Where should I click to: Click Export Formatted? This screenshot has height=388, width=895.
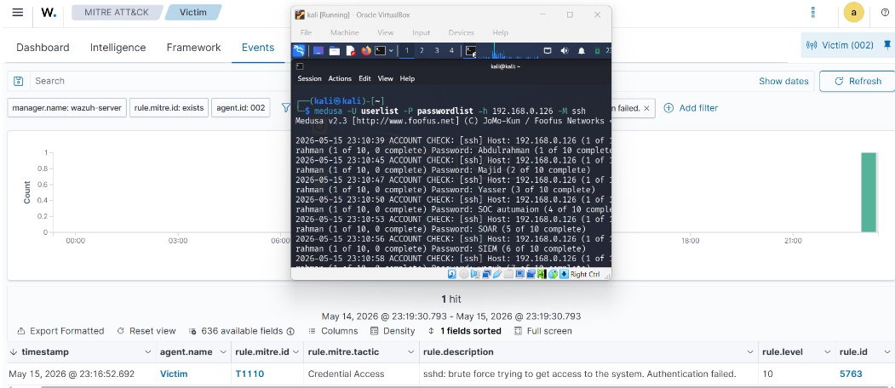[60, 331]
